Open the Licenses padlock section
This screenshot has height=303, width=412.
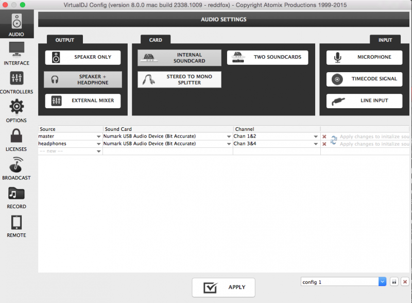tap(16, 140)
